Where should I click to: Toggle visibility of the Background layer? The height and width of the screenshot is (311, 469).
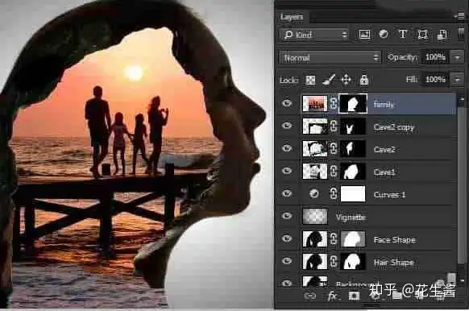point(287,283)
